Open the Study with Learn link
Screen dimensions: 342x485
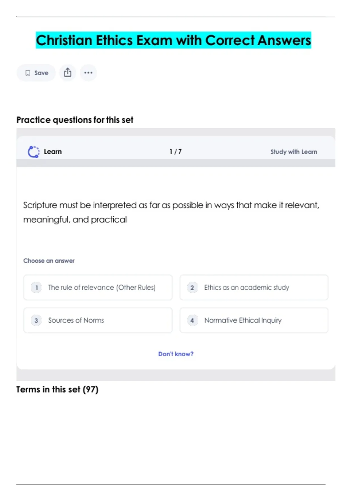click(294, 152)
